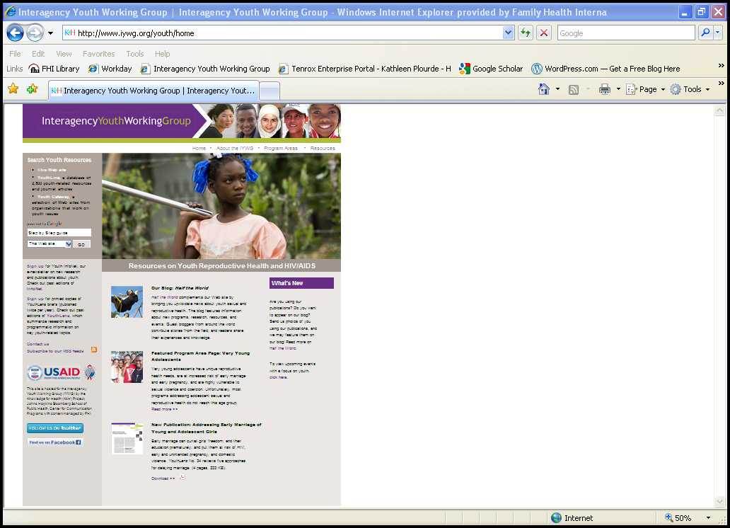The width and height of the screenshot is (730, 528).
Task: Click the 'Follow us on Twitter' button
Action: click(x=55, y=428)
